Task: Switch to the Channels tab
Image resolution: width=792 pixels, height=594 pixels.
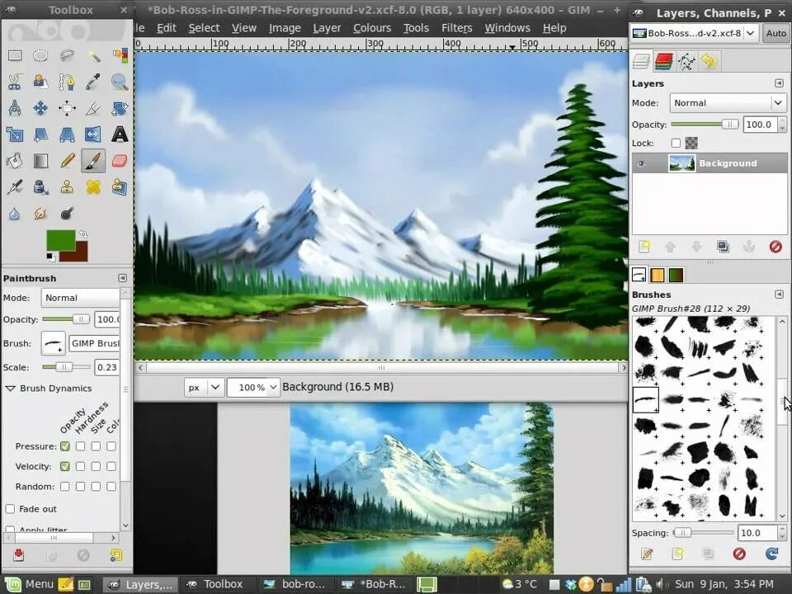Action: click(663, 62)
